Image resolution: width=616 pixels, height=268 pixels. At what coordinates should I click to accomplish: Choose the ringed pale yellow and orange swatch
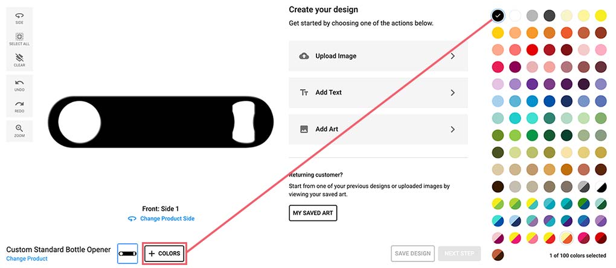click(566, 238)
